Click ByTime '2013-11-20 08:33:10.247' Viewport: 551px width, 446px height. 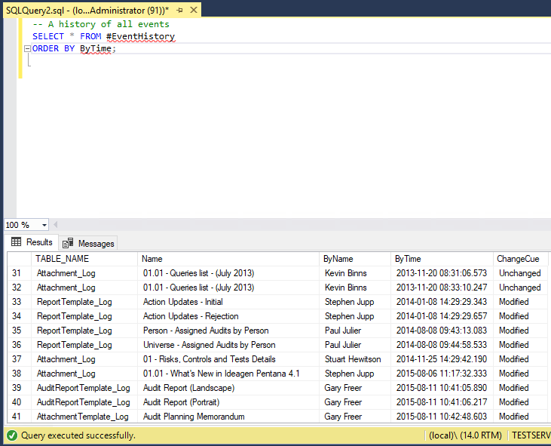(x=442, y=288)
